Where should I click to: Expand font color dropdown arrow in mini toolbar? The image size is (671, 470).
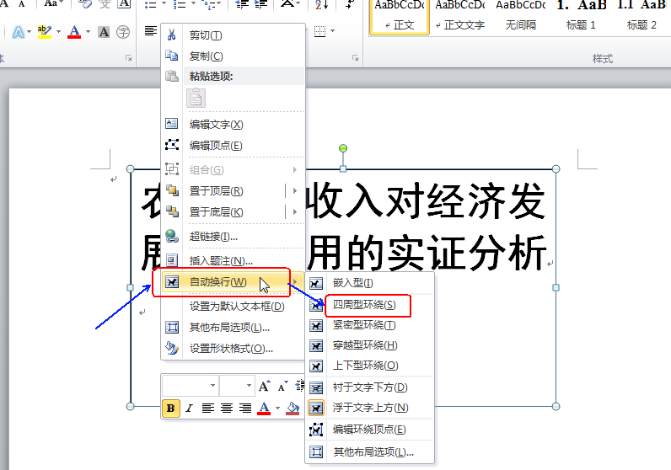(x=277, y=409)
